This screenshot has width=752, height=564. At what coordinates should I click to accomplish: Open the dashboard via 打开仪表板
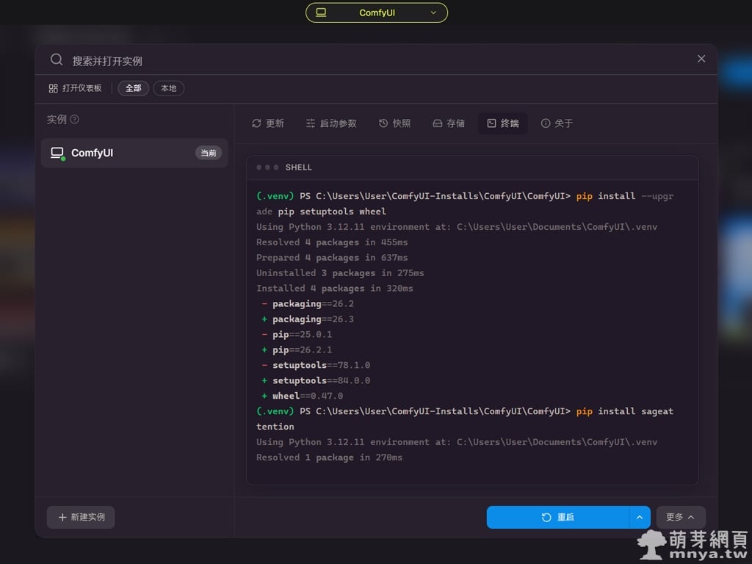click(x=76, y=88)
